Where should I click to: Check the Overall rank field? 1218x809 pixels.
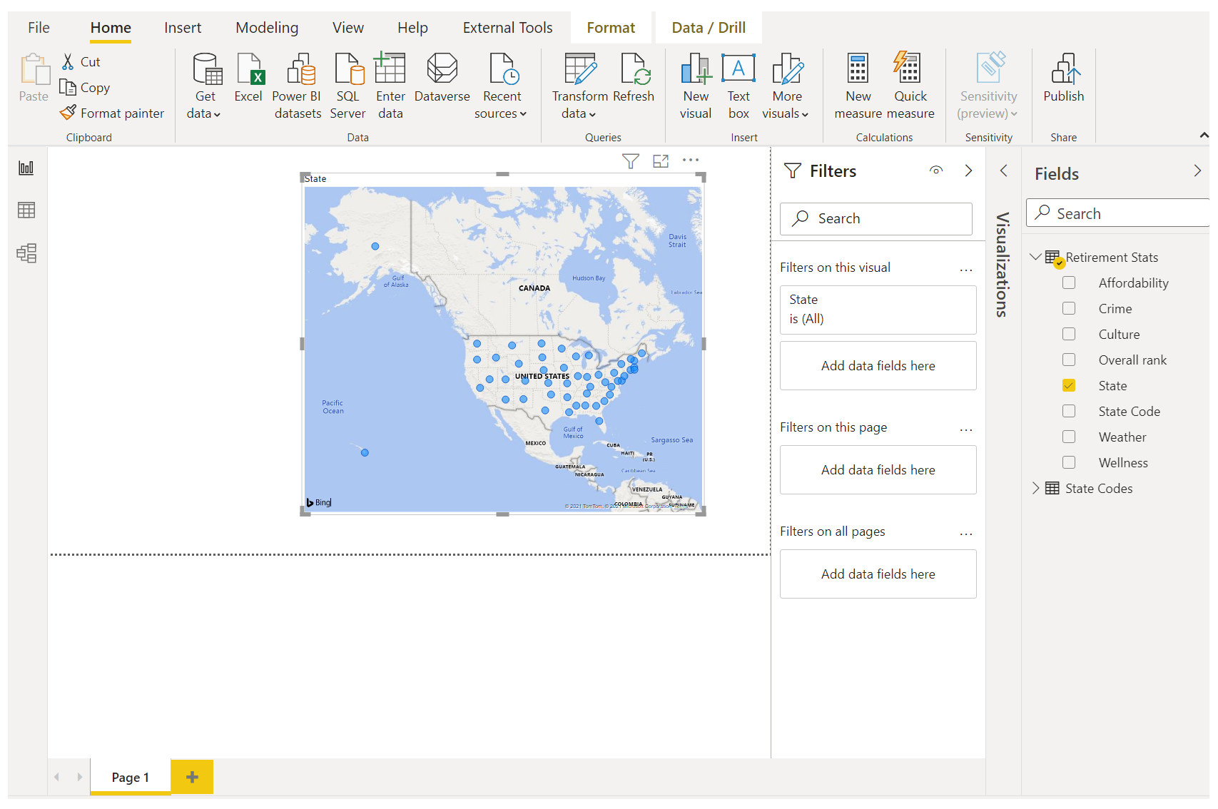pos(1069,360)
